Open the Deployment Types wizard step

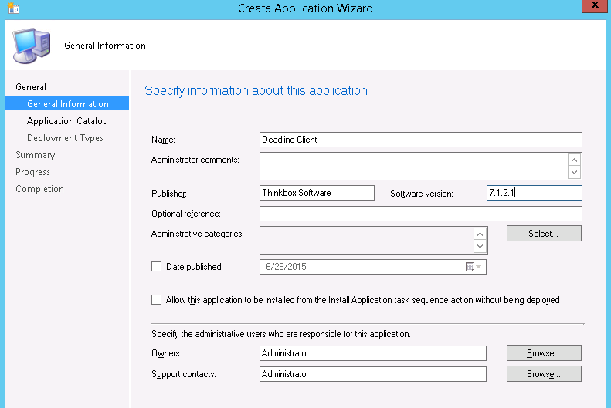(65, 138)
